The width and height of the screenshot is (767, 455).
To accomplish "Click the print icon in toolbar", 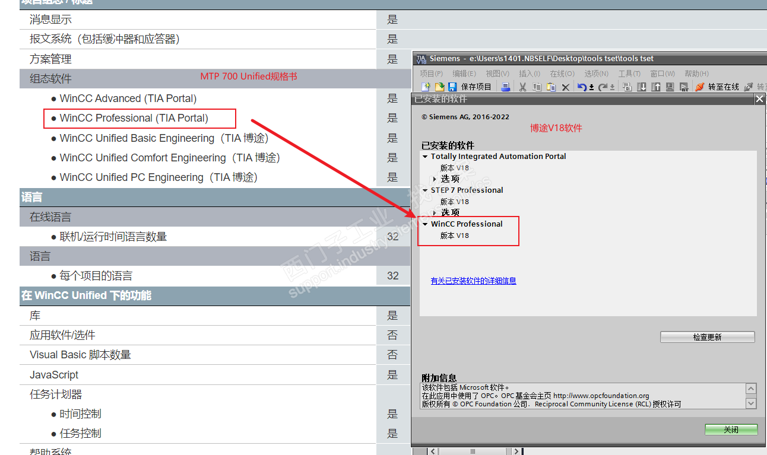I will click(506, 87).
